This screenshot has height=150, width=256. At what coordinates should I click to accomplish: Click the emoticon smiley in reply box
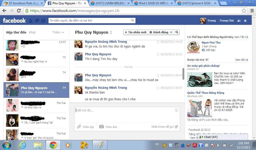click(176, 110)
